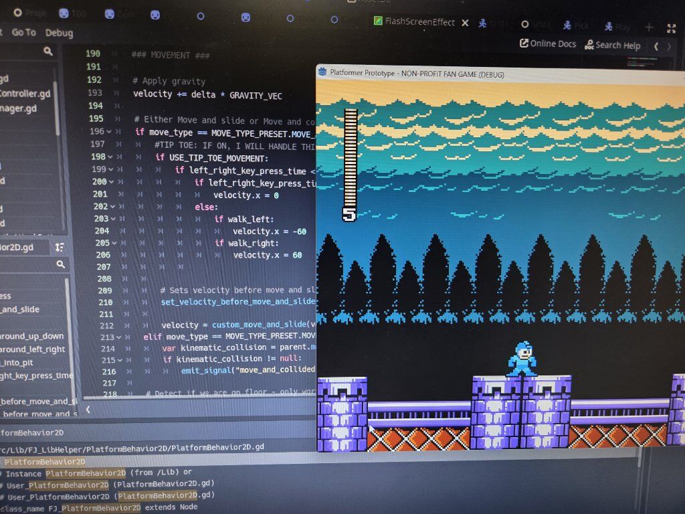Go to next edited document arrow

click(x=670, y=46)
